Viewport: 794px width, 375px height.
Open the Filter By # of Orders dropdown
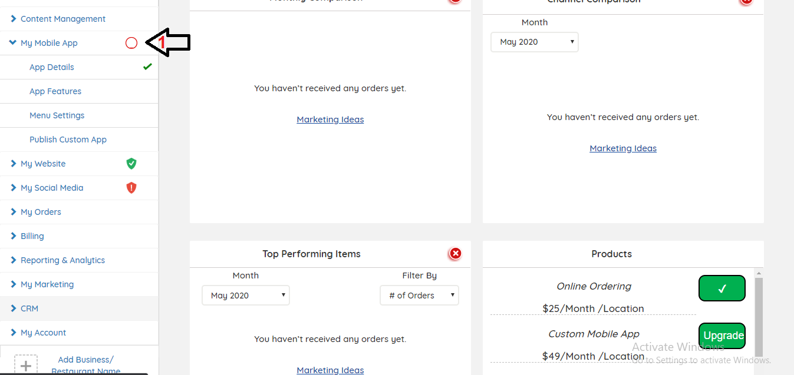(419, 296)
